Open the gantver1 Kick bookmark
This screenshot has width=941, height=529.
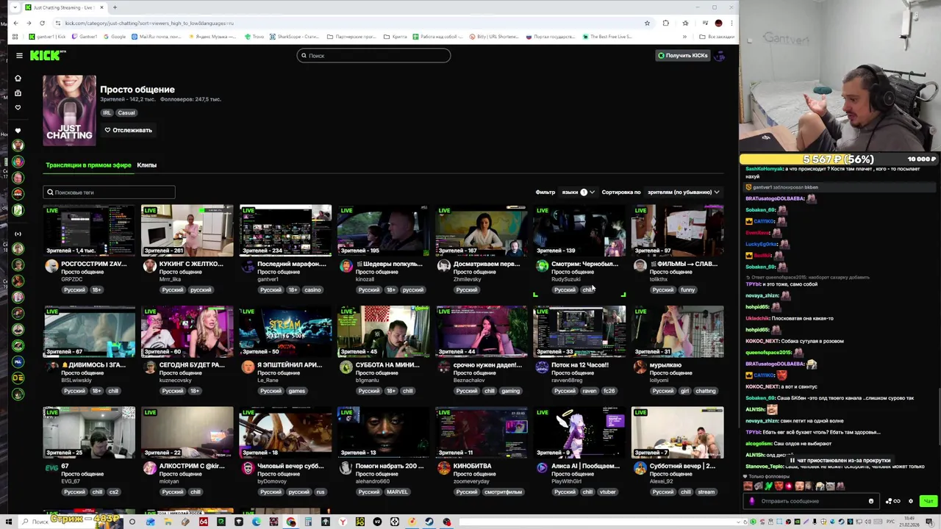point(47,36)
